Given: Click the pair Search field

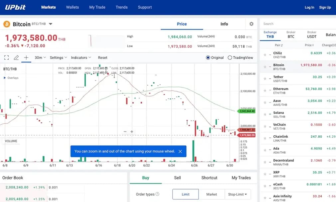Looking at the screenshot, I should (x=298, y=24).
